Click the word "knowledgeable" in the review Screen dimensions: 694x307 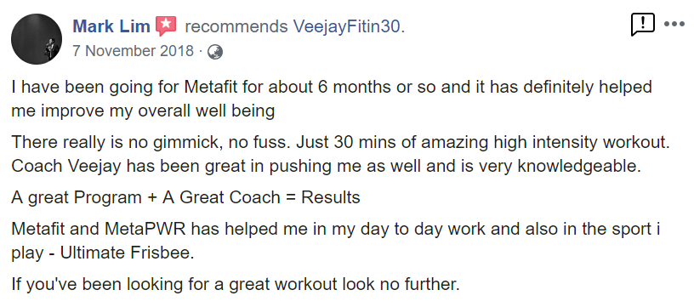tap(579, 167)
